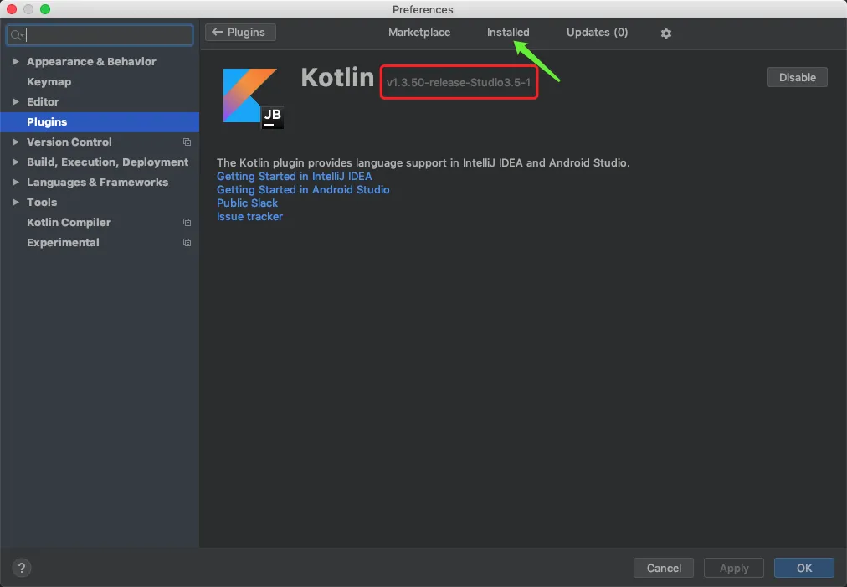Select Plugins in the settings tree
The height and width of the screenshot is (587, 847).
(100, 122)
